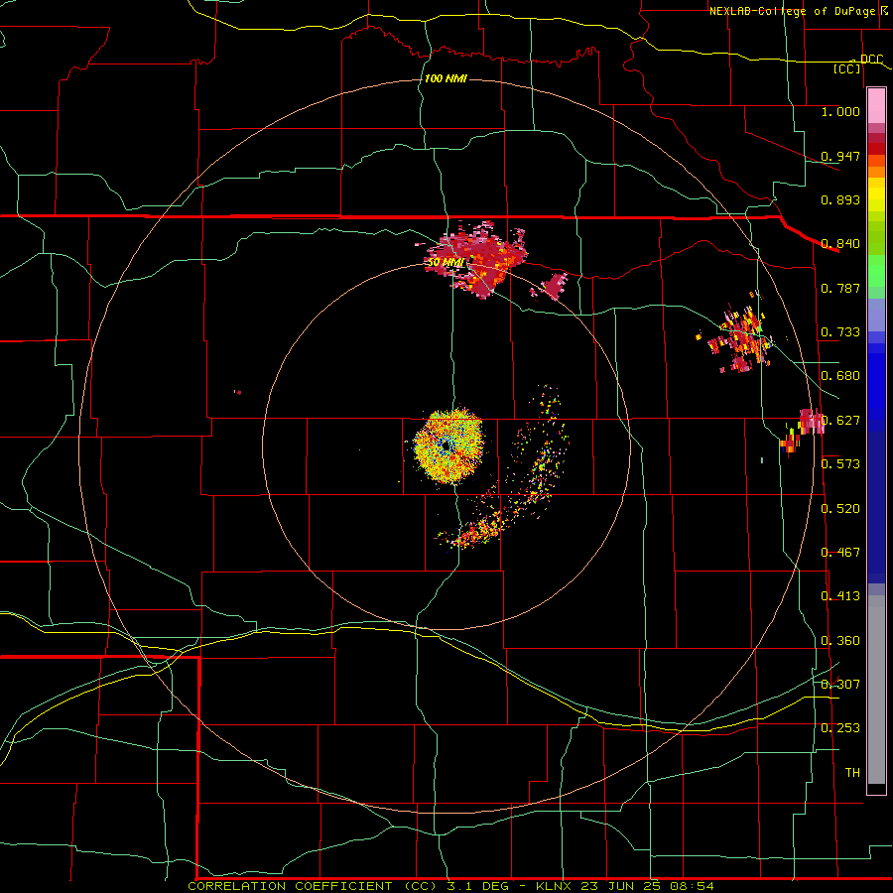The width and height of the screenshot is (893, 893).
Task: Select the 0.893 scale value
Action: tap(840, 199)
